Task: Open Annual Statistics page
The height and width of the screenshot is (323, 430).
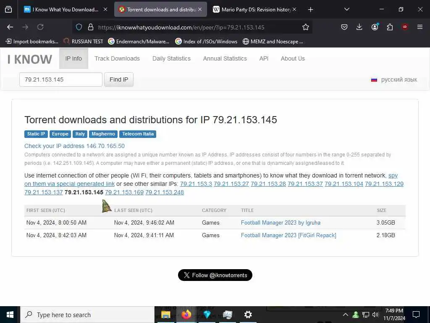Action: pyautogui.click(x=225, y=58)
